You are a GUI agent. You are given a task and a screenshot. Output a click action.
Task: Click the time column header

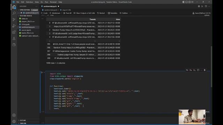tap(118, 19)
